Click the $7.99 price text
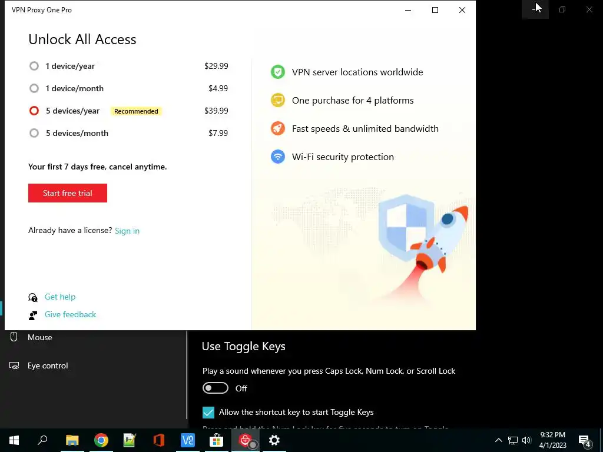This screenshot has height=452, width=603. pos(218,133)
